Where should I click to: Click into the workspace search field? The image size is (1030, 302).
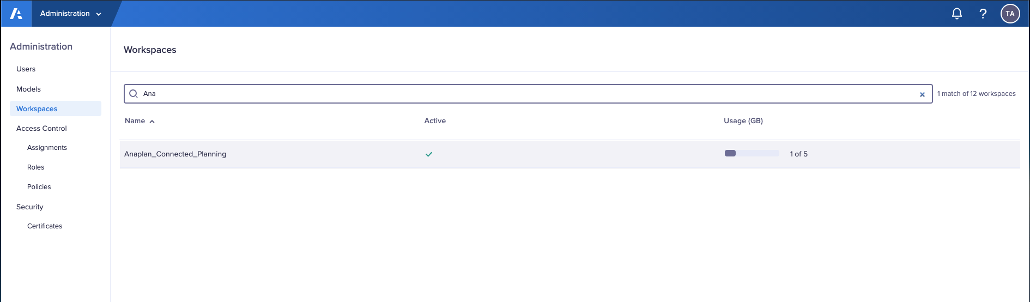pyautogui.click(x=528, y=94)
